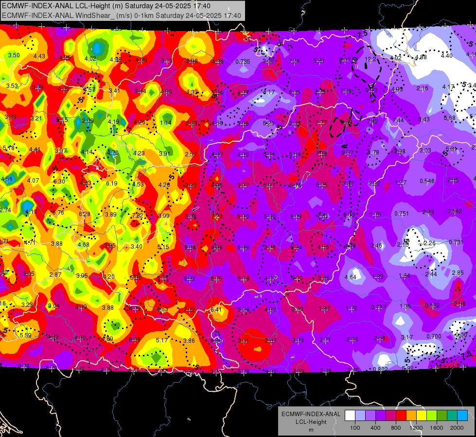Click the wind shear value 3.17
This screenshot has width=476, height=437.
pos(407,337)
